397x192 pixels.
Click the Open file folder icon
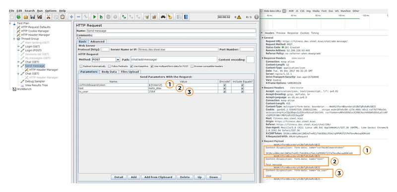point(26,17)
